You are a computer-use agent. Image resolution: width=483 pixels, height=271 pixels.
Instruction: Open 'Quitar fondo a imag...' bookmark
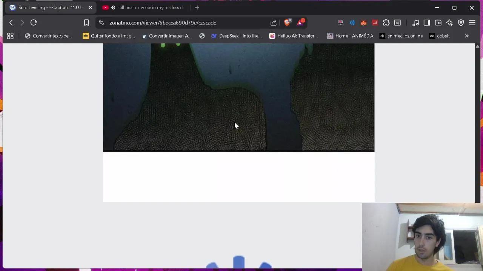tap(109, 36)
